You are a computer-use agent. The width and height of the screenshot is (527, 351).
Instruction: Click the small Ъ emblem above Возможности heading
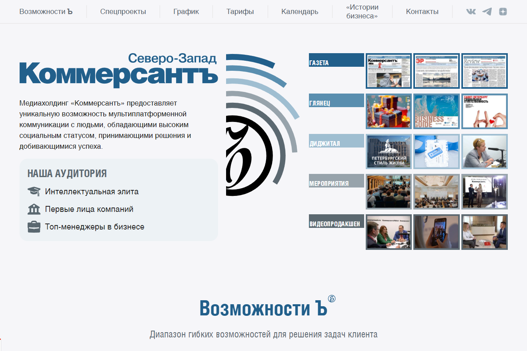coord(331,298)
